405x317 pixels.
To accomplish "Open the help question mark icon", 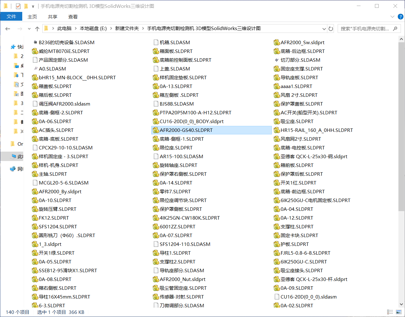I will 400,17.
